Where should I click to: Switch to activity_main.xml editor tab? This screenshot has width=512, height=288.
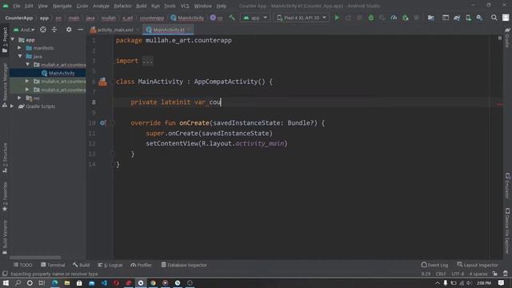click(114, 30)
